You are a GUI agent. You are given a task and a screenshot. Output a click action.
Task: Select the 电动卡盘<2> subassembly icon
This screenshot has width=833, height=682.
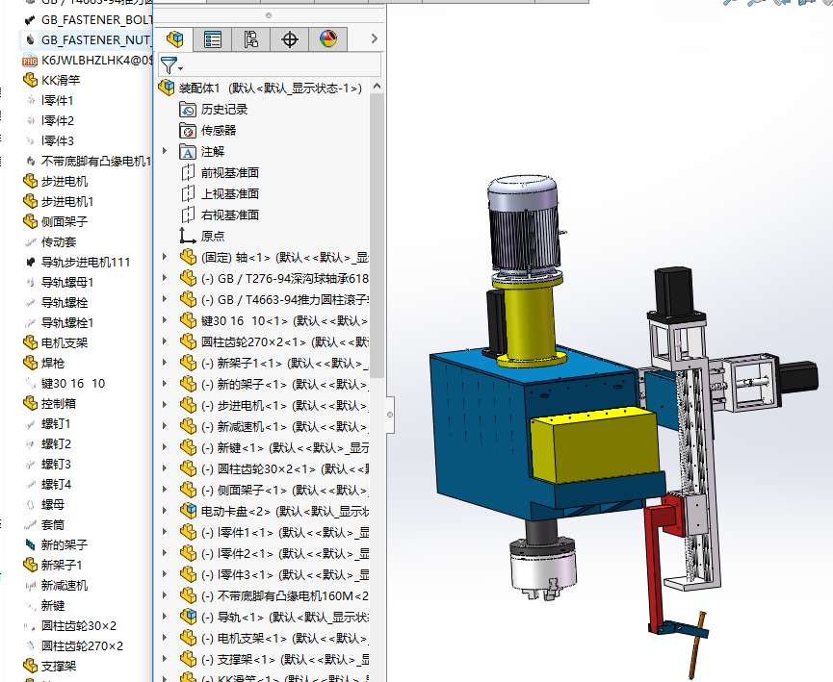(188, 511)
